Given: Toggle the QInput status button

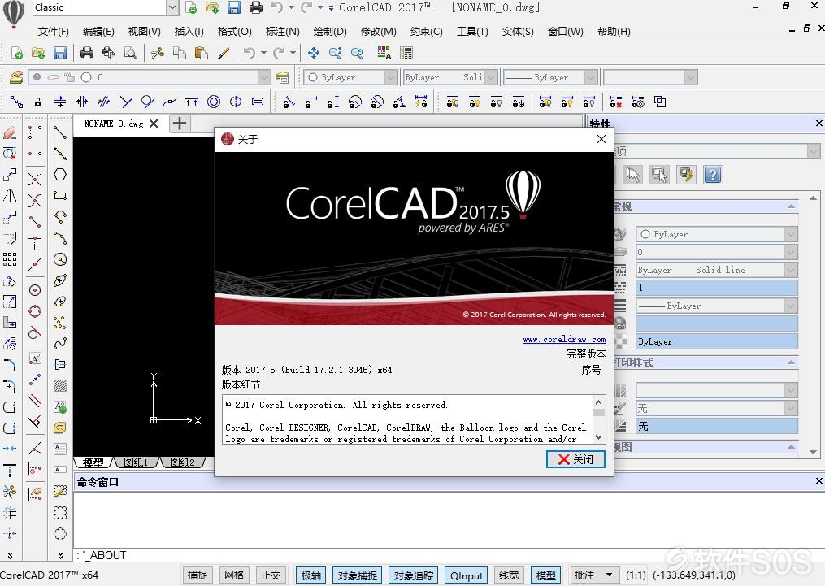Looking at the screenshot, I should point(467,575).
